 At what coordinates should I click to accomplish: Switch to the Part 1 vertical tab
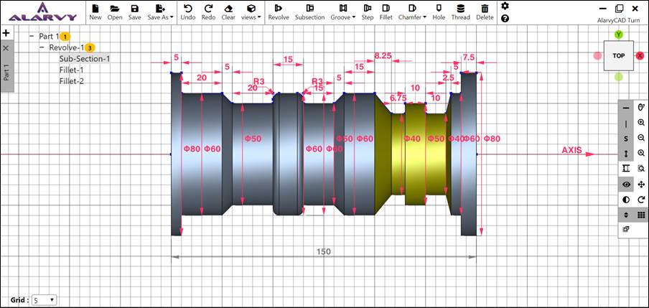(x=6, y=73)
